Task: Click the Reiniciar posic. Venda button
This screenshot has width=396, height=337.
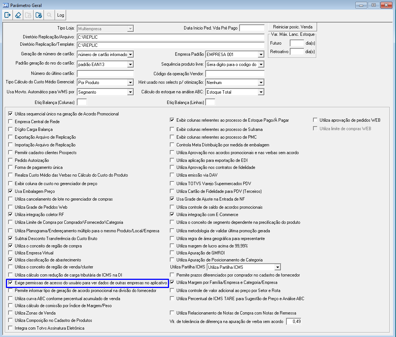Action: (292, 27)
